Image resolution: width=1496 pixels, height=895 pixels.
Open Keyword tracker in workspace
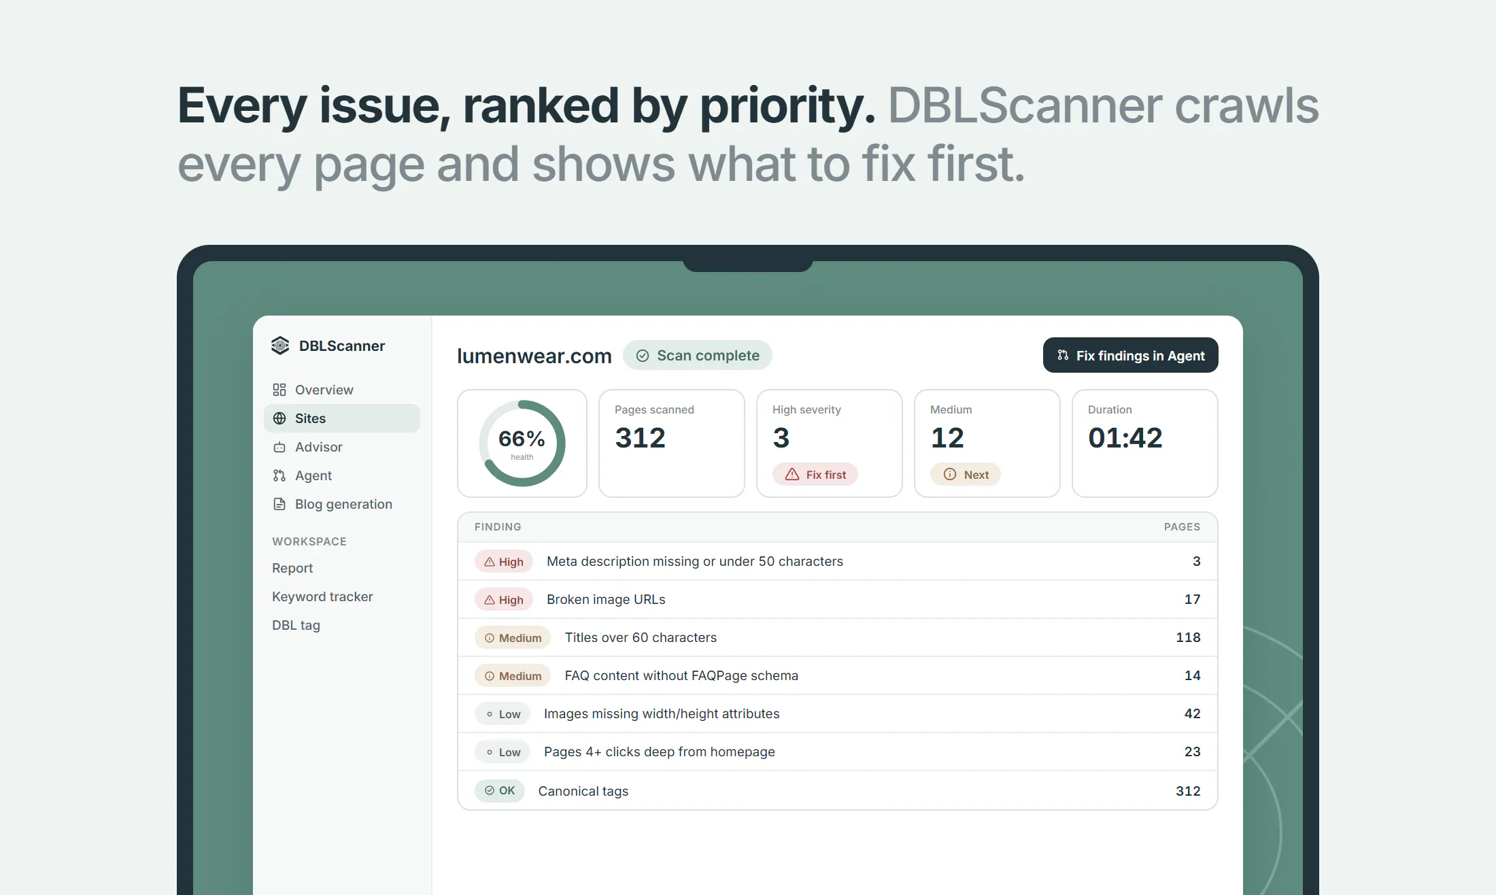pos(322,596)
